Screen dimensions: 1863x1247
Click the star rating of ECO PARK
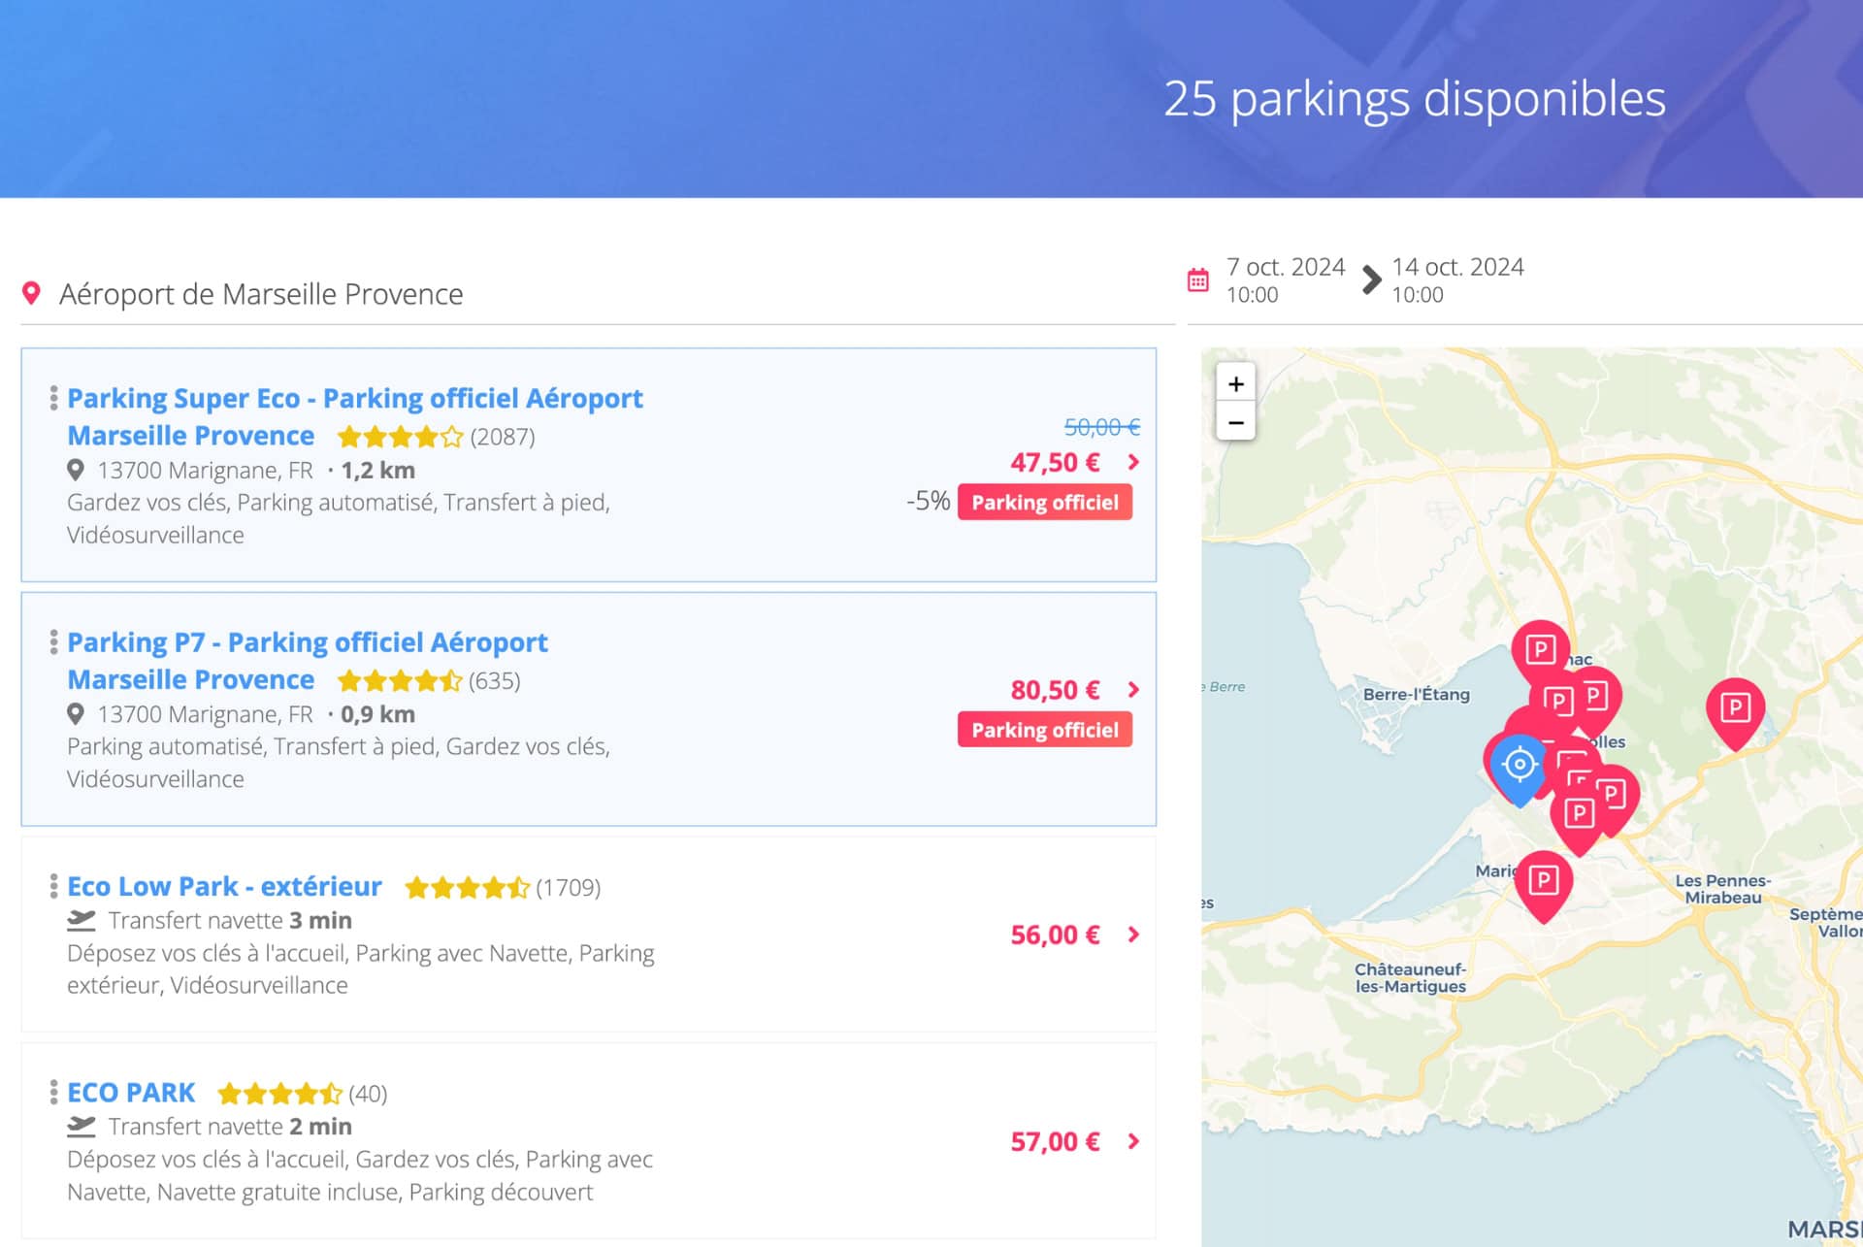coord(280,1094)
